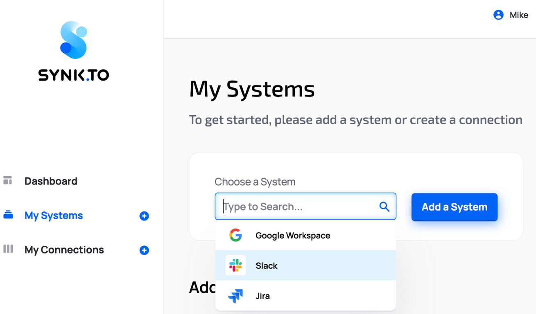Click the 'To get started' subtitle text
This screenshot has width=536, height=314.
point(355,120)
